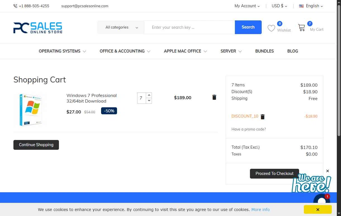Expand the All categories search filter

click(121, 27)
